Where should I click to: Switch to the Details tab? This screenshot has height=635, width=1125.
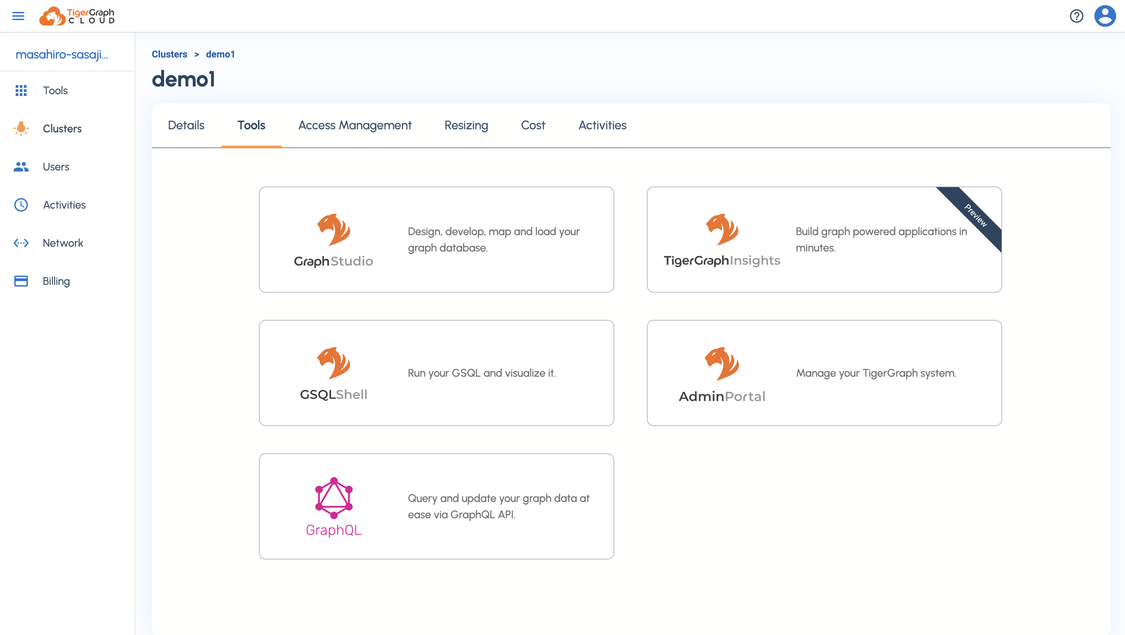tap(186, 125)
